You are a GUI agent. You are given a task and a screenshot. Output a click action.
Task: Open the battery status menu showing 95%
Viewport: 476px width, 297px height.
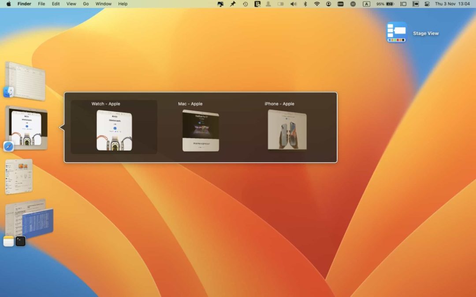click(384, 4)
